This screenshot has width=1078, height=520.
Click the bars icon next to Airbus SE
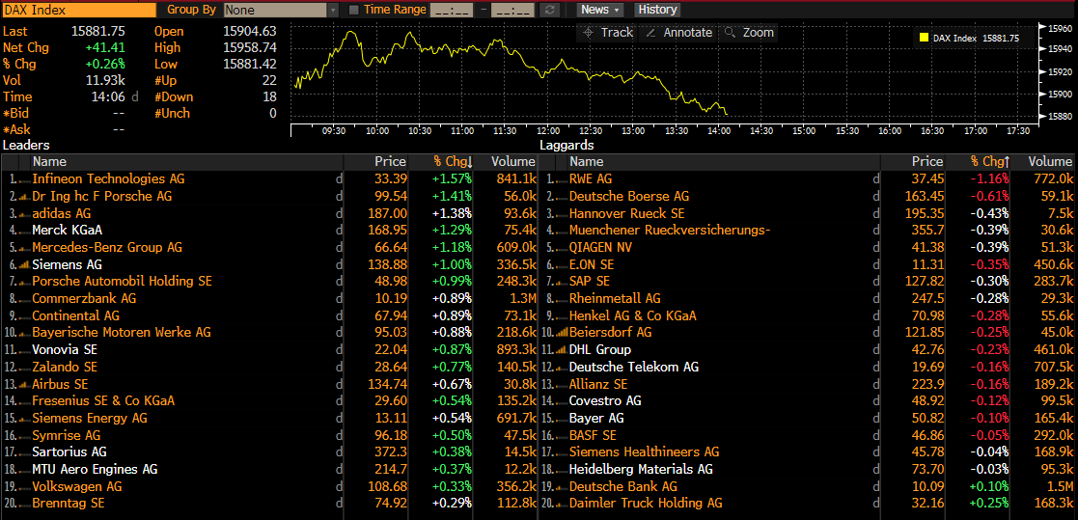[x=23, y=384]
